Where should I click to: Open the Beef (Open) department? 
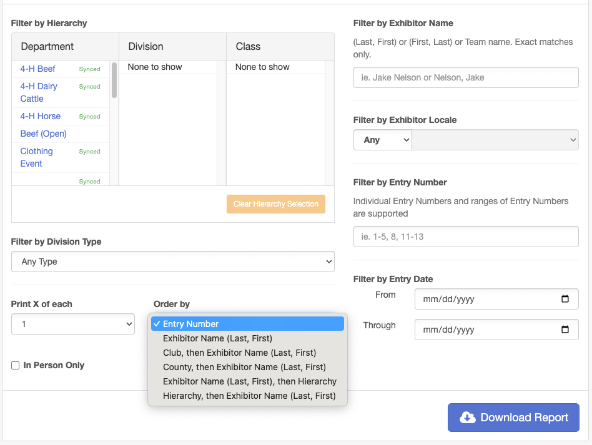pyautogui.click(x=43, y=134)
